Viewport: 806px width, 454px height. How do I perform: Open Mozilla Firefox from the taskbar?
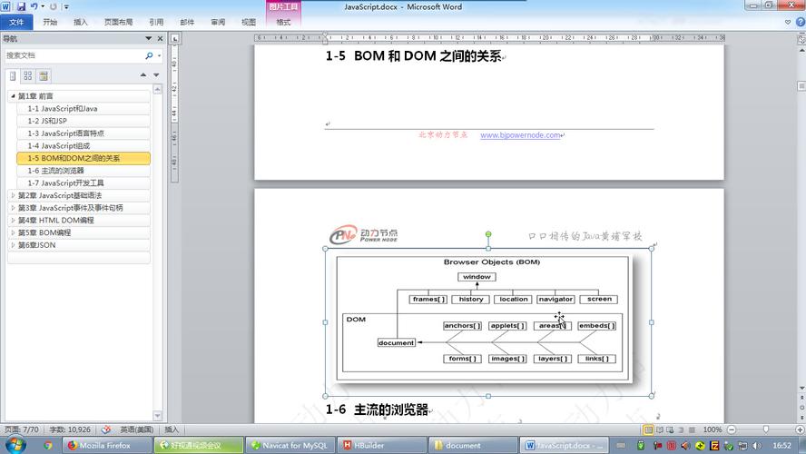[x=107, y=445]
